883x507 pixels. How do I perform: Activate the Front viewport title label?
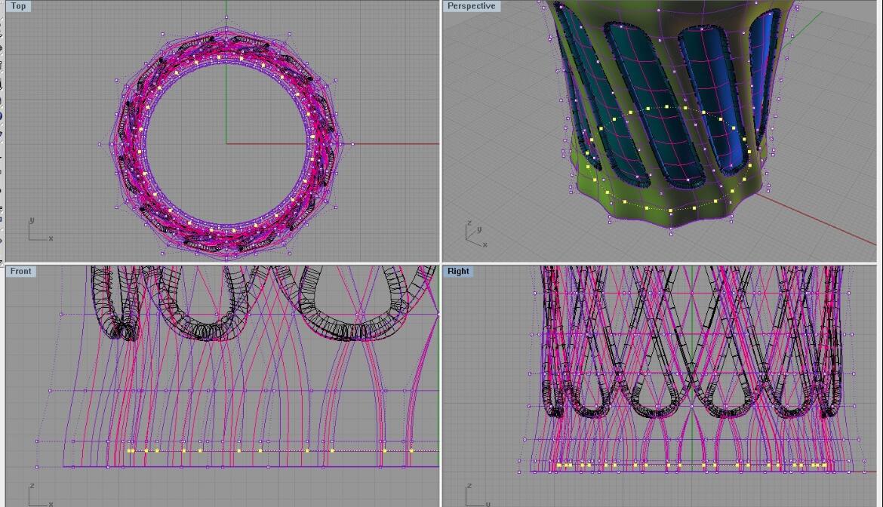click(21, 271)
